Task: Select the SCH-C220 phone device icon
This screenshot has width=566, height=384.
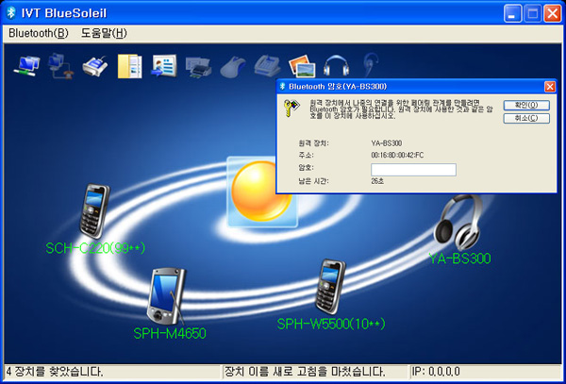Action: tap(94, 211)
